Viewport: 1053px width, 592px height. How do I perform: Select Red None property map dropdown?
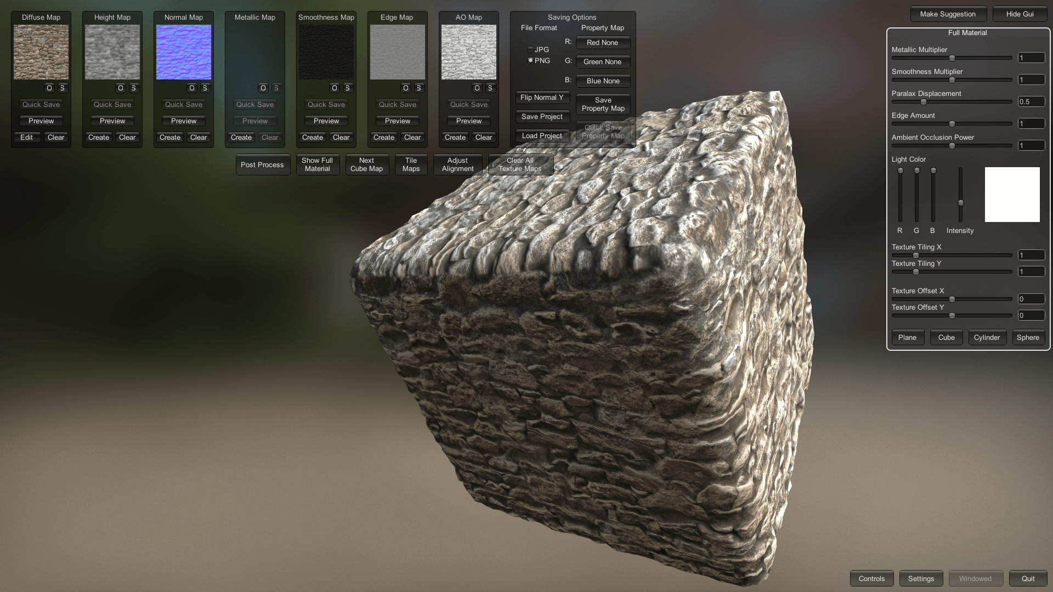tap(603, 42)
